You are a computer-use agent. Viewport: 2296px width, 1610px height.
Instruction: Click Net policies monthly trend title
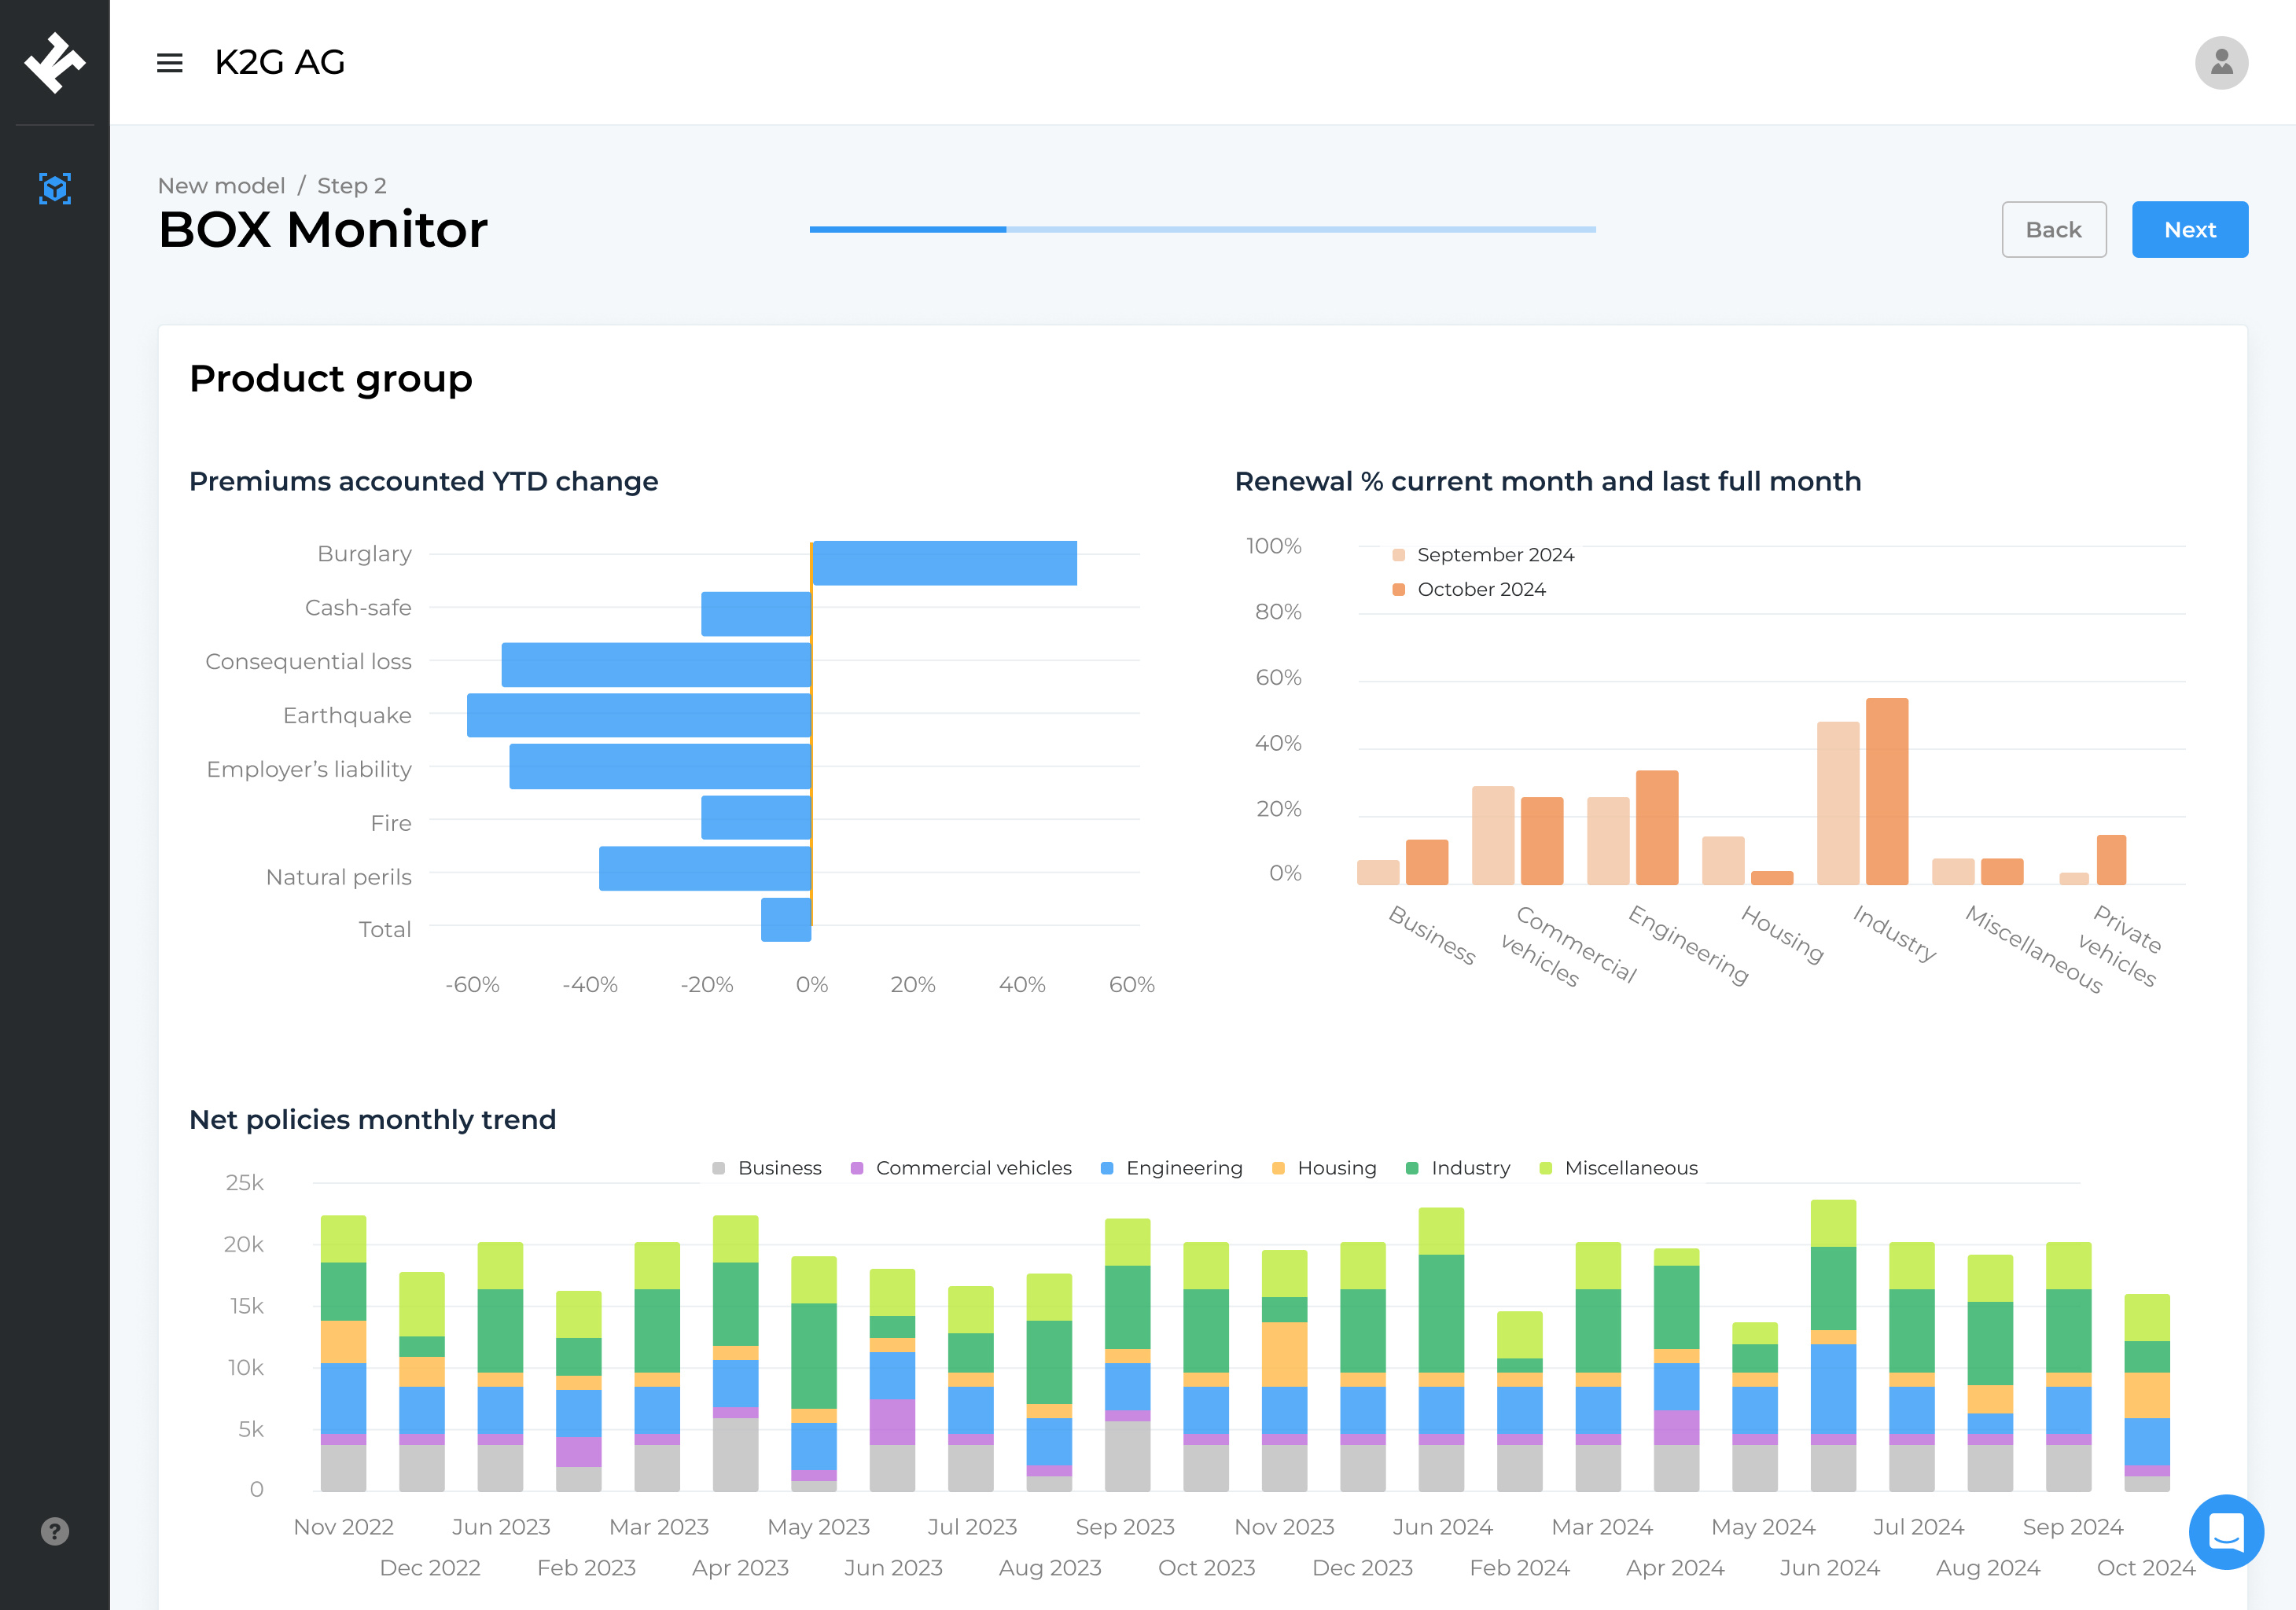point(372,1119)
